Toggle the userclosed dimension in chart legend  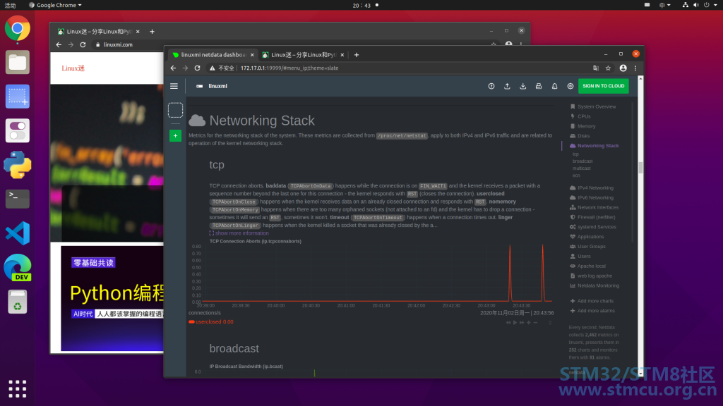click(210, 321)
